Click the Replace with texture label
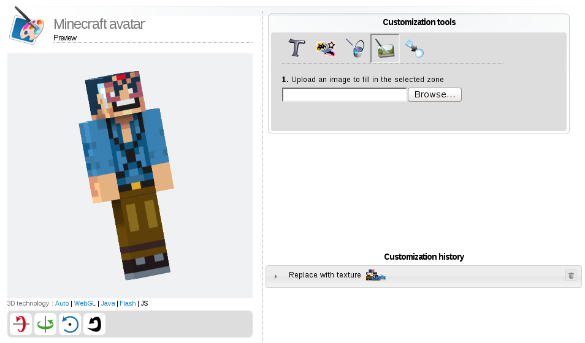 point(324,275)
